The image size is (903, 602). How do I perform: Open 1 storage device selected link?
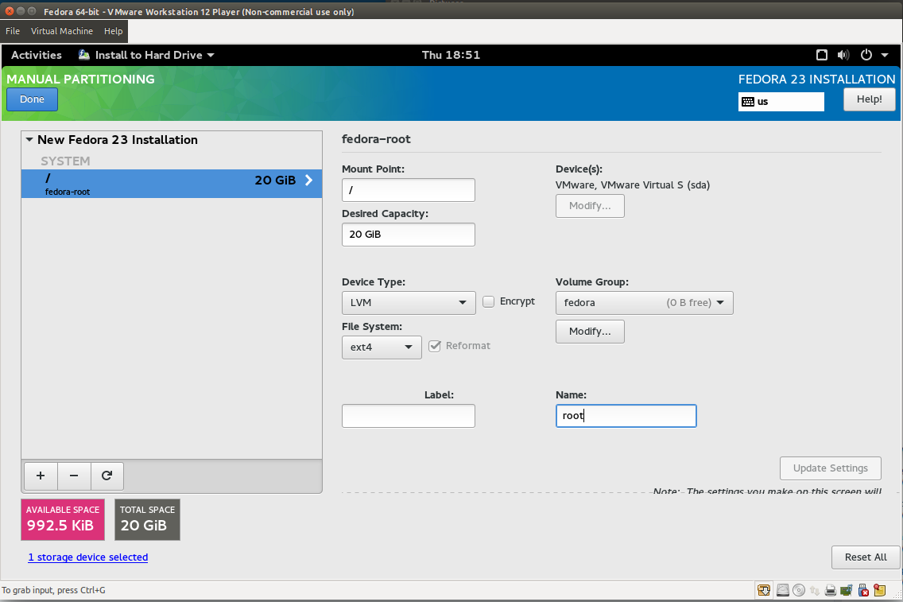click(88, 557)
